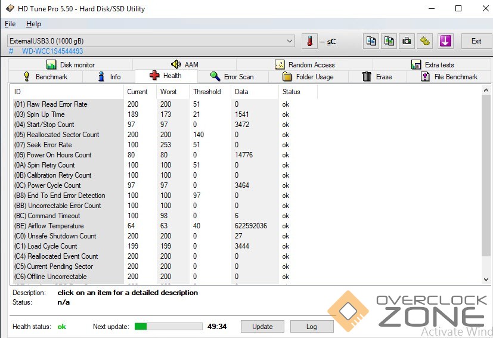493x338 pixels.
Task: Click the scrollbar down arrow
Action: coord(486,279)
